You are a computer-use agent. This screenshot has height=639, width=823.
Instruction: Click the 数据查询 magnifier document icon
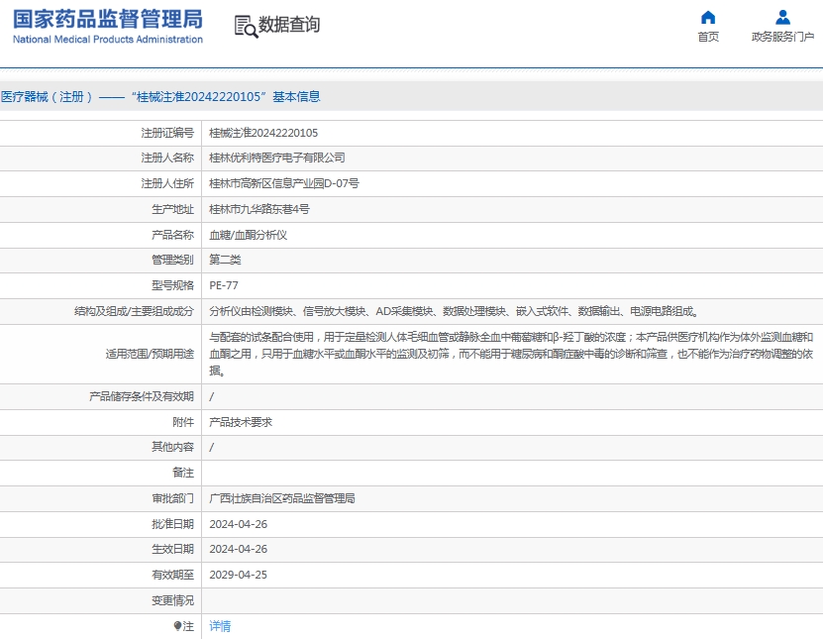[246, 26]
